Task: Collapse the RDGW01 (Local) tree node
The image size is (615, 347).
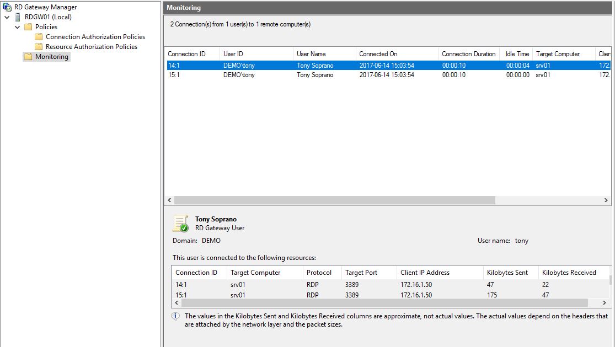Action: [x=7, y=17]
